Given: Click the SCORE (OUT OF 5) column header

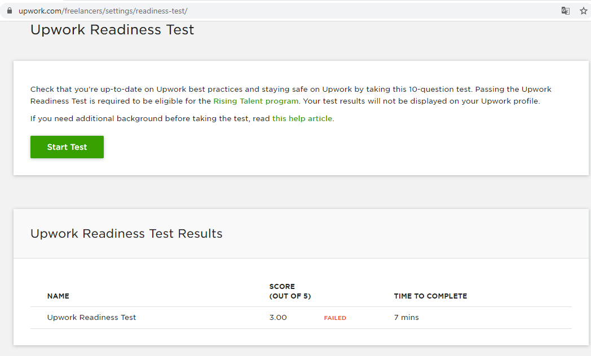Looking at the screenshot, I should point(290,291).
